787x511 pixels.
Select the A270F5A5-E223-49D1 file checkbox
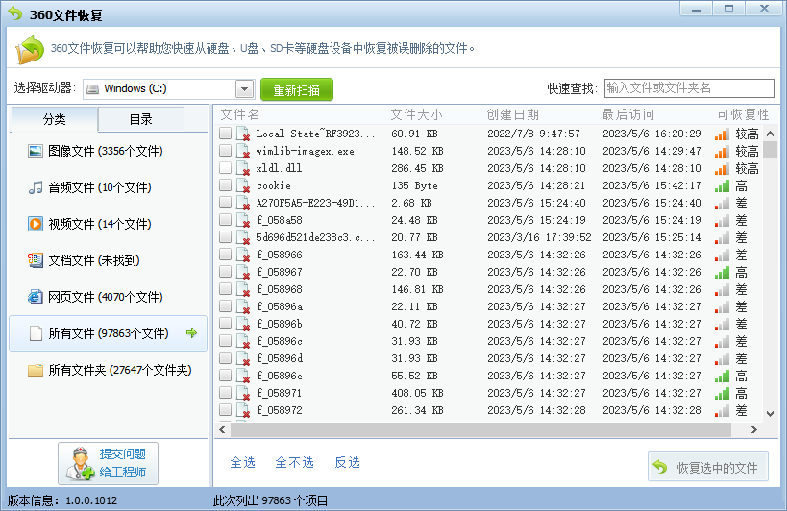pyautogui.click(x=225, y=202)
